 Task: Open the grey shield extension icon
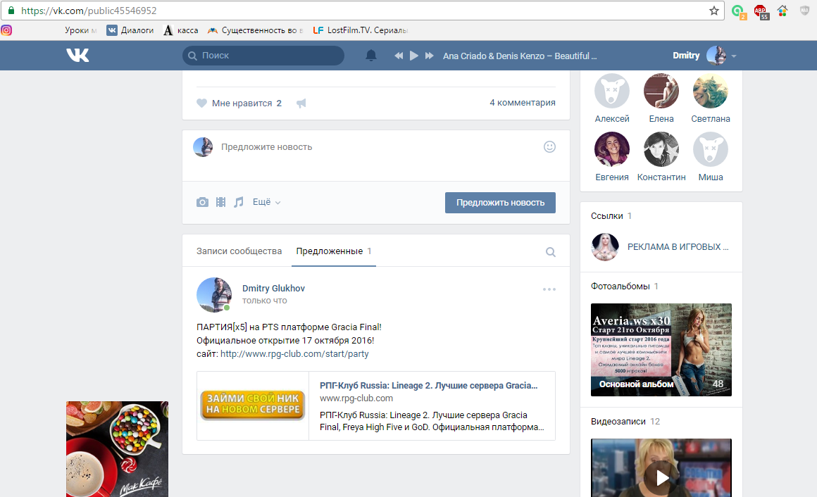coord(804,11)
